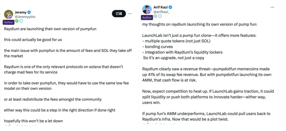Open more options menu on Arif's post
Screen dimensions: 286x131
272,7
